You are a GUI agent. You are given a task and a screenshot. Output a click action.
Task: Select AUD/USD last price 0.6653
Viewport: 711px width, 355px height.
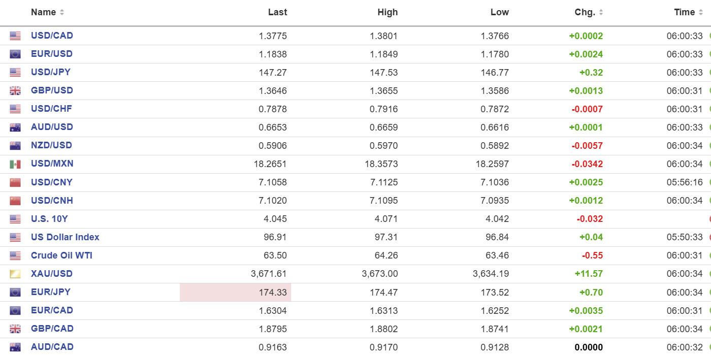[273, 127]
